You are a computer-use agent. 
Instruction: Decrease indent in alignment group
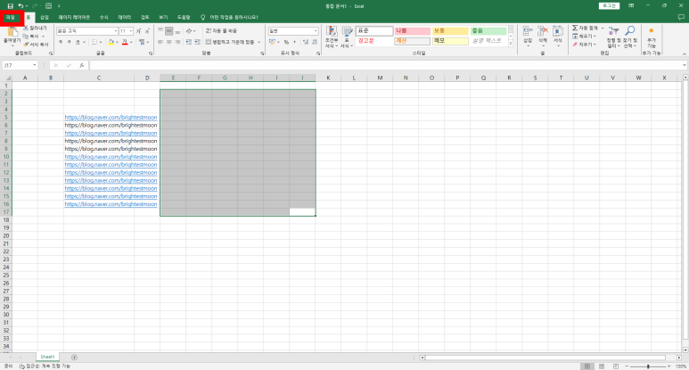click(188, 42)
